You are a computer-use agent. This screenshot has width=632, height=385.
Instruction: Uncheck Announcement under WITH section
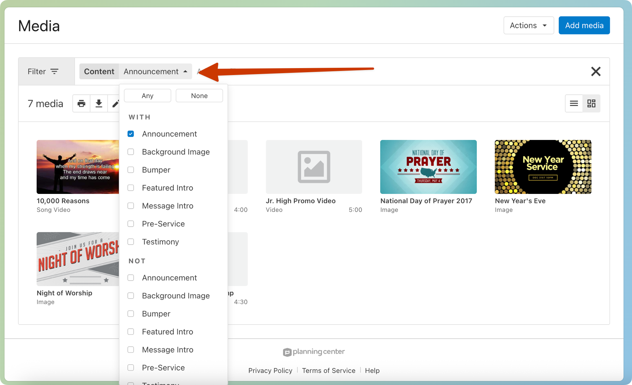click(x=131, y=134)
